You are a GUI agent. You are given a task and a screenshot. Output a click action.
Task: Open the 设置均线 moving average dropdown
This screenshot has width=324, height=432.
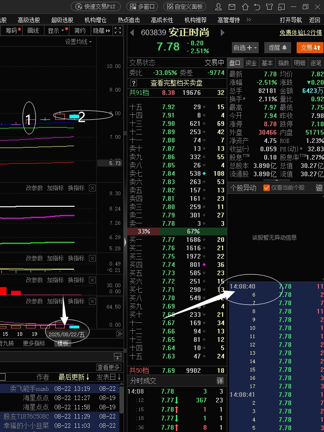79,42
